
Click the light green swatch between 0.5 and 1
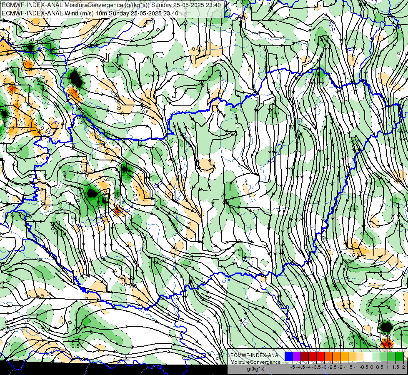coord(384,357)
